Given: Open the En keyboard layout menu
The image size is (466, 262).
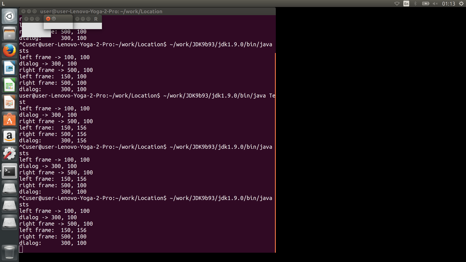Looking at the screenshot, I should pos(406,3).
